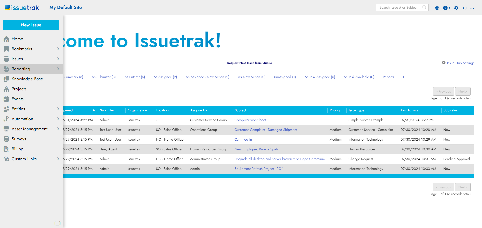Click the Bookmarks icon in sidebar
The width and height of the screenshot is (482, 228).
[x=6, y=49]
